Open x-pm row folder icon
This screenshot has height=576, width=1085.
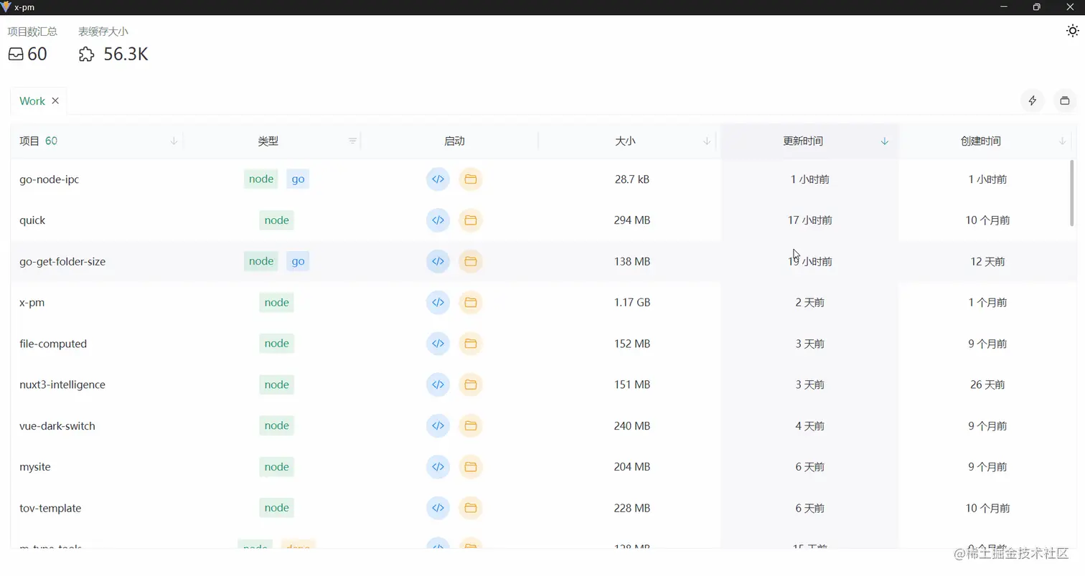[x=471, y=303]
